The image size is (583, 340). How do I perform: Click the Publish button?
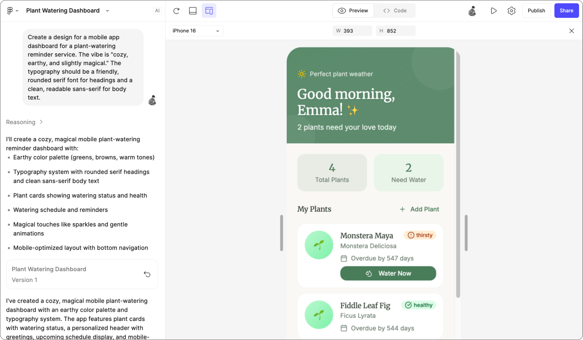pos(536,11)
